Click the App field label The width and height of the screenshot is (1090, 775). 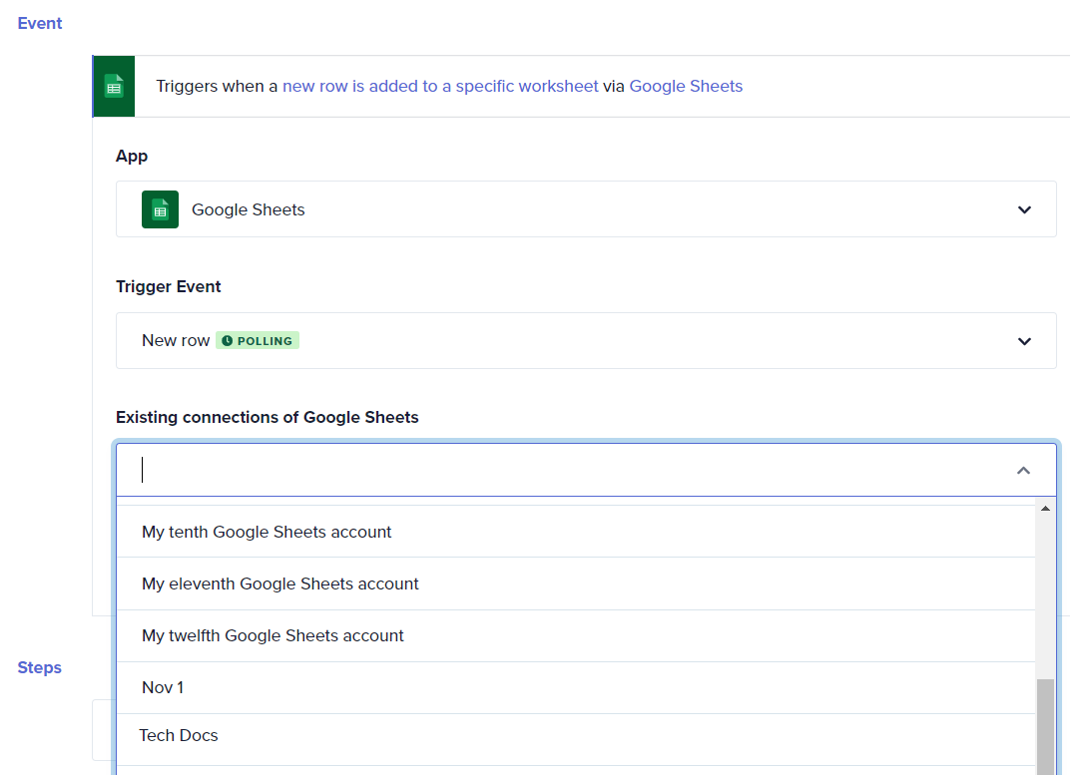tap(132, 157)
